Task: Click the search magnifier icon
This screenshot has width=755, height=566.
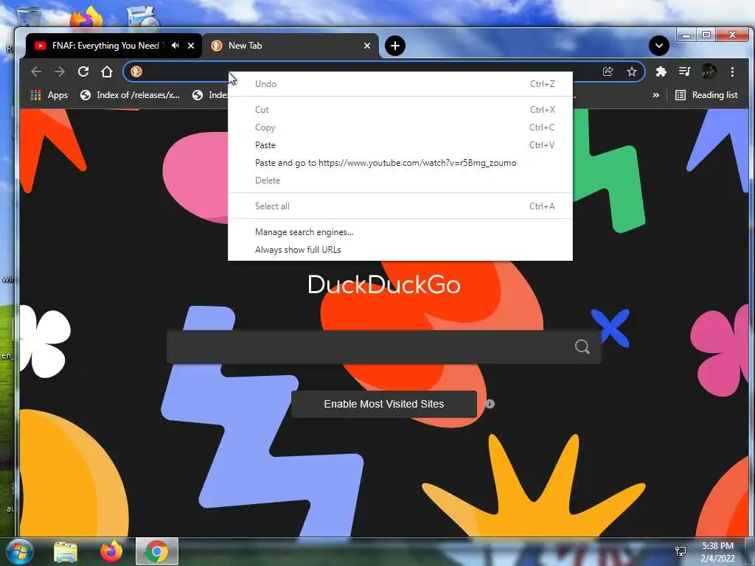Action: coord(582,346)
